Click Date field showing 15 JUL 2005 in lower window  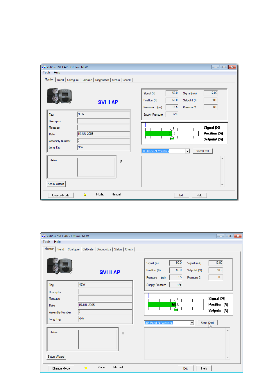coord(105,305)
